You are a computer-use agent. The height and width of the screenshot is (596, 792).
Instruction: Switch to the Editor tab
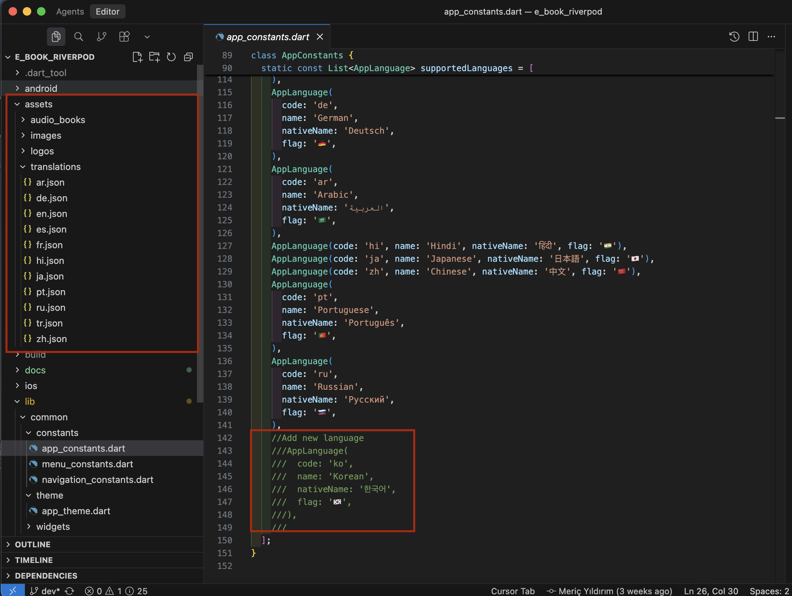(x=107, y=11)
